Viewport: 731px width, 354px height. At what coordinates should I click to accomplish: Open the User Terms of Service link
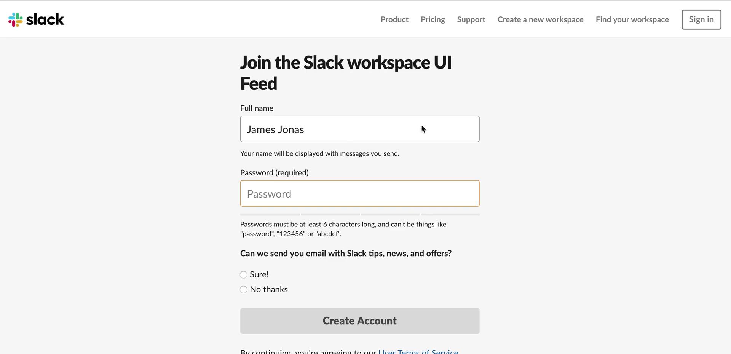tap(418, 352)
